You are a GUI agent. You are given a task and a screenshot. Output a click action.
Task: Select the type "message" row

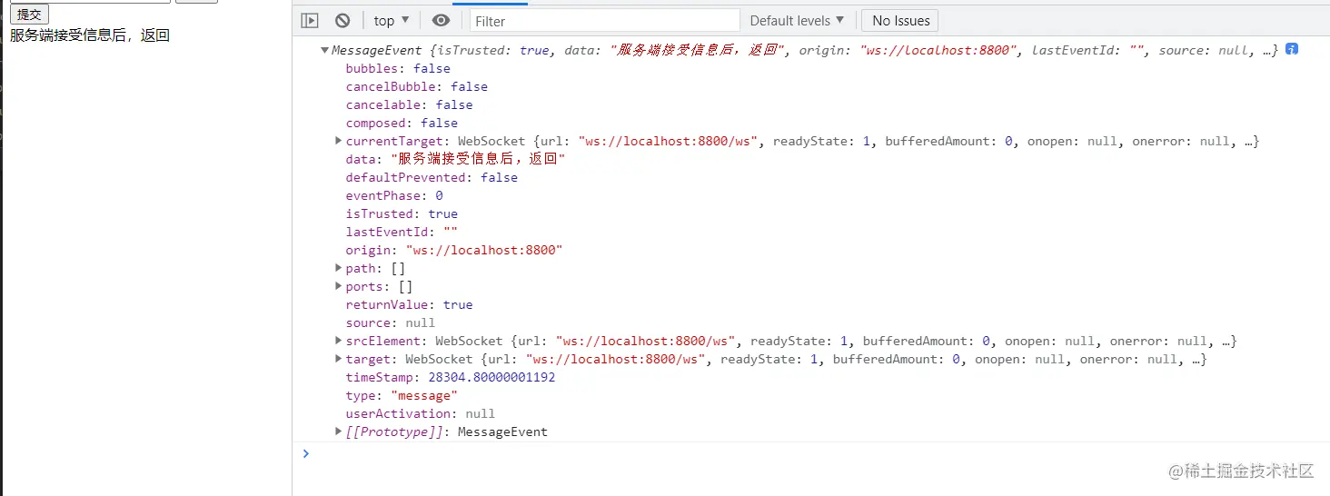point(402,395)
